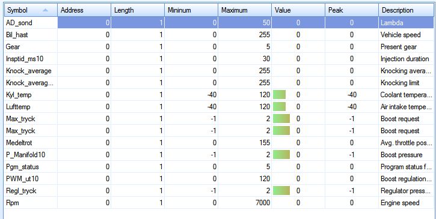The image size is (436, 219).
Task: Select the Bil_hast symbol row
Action: point(219,35)
